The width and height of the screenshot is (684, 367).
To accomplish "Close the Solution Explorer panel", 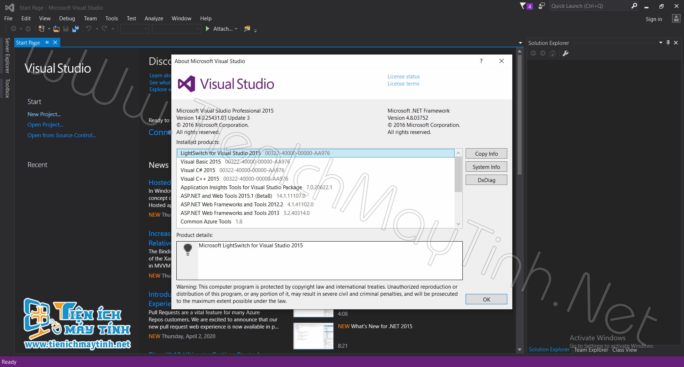I will pyautogui.click(x=676, y=43).
